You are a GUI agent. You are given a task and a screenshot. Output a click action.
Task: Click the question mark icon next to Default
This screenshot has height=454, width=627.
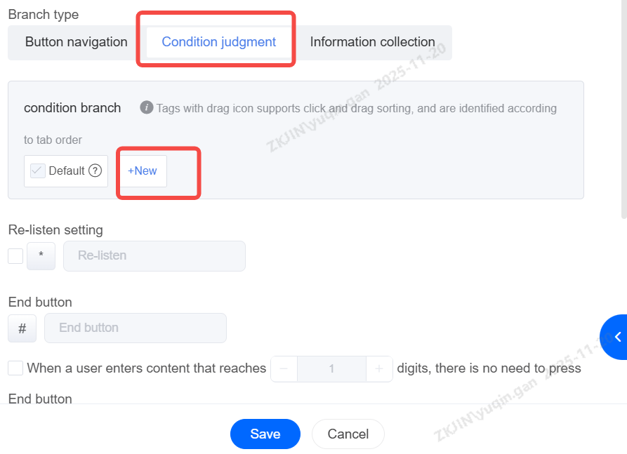point(95,171)
